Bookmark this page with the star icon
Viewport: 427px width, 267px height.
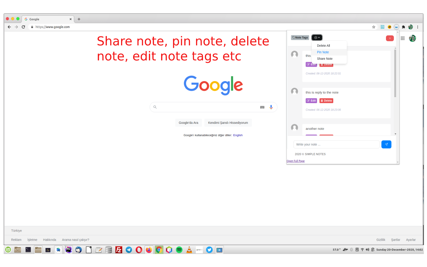[x=374, y=27]
